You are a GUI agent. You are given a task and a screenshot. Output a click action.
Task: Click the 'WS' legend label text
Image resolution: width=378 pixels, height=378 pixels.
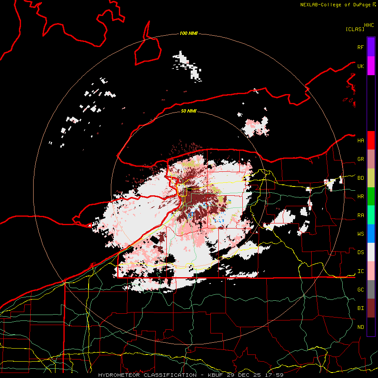click(x=360, y=234)
